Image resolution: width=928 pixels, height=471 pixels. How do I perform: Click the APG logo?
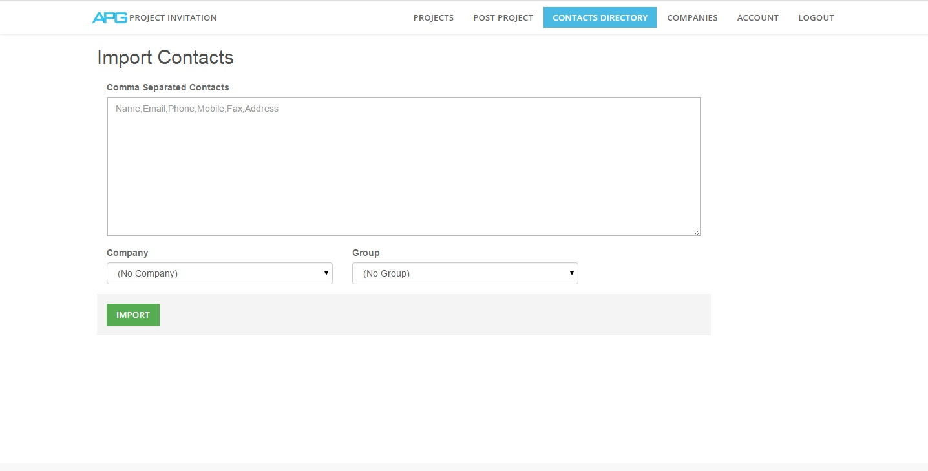(110, 17)
